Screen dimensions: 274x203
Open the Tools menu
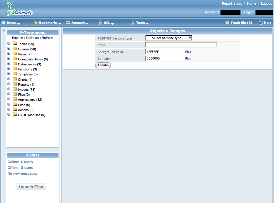(141, 23)
